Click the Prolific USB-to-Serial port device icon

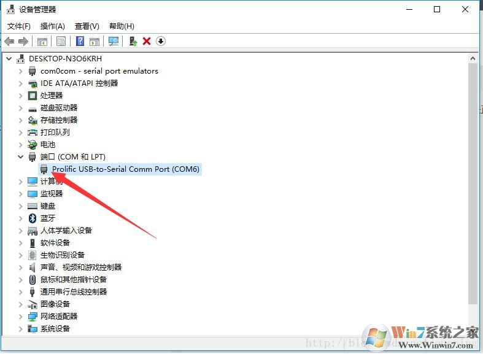point(44,169)
